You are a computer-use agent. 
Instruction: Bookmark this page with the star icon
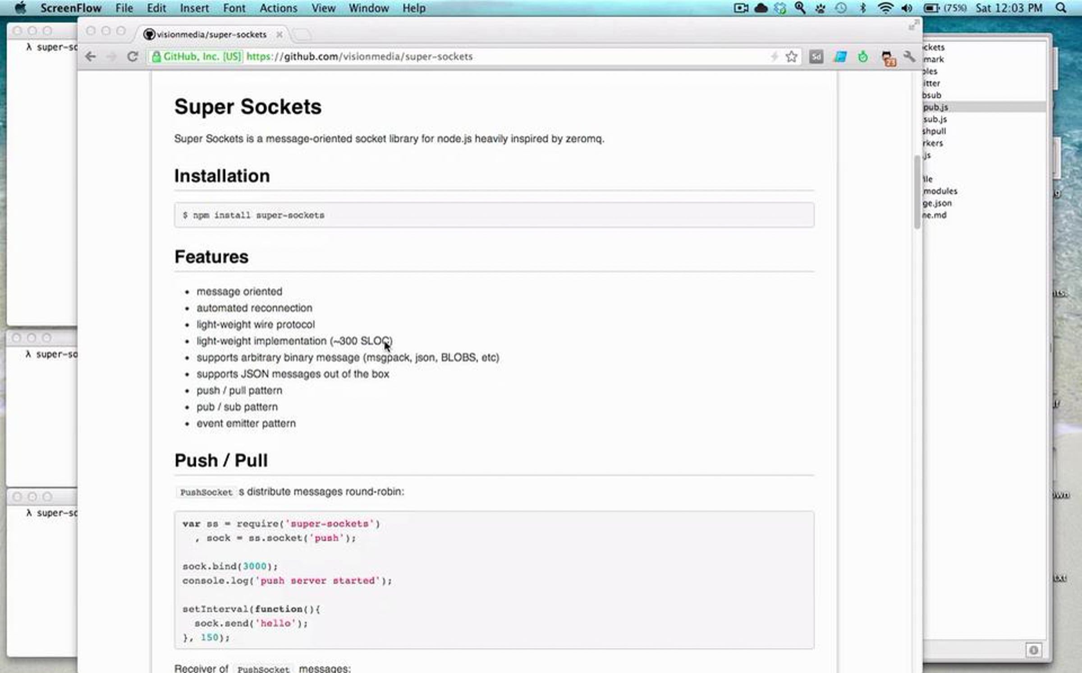coord(792,57)
